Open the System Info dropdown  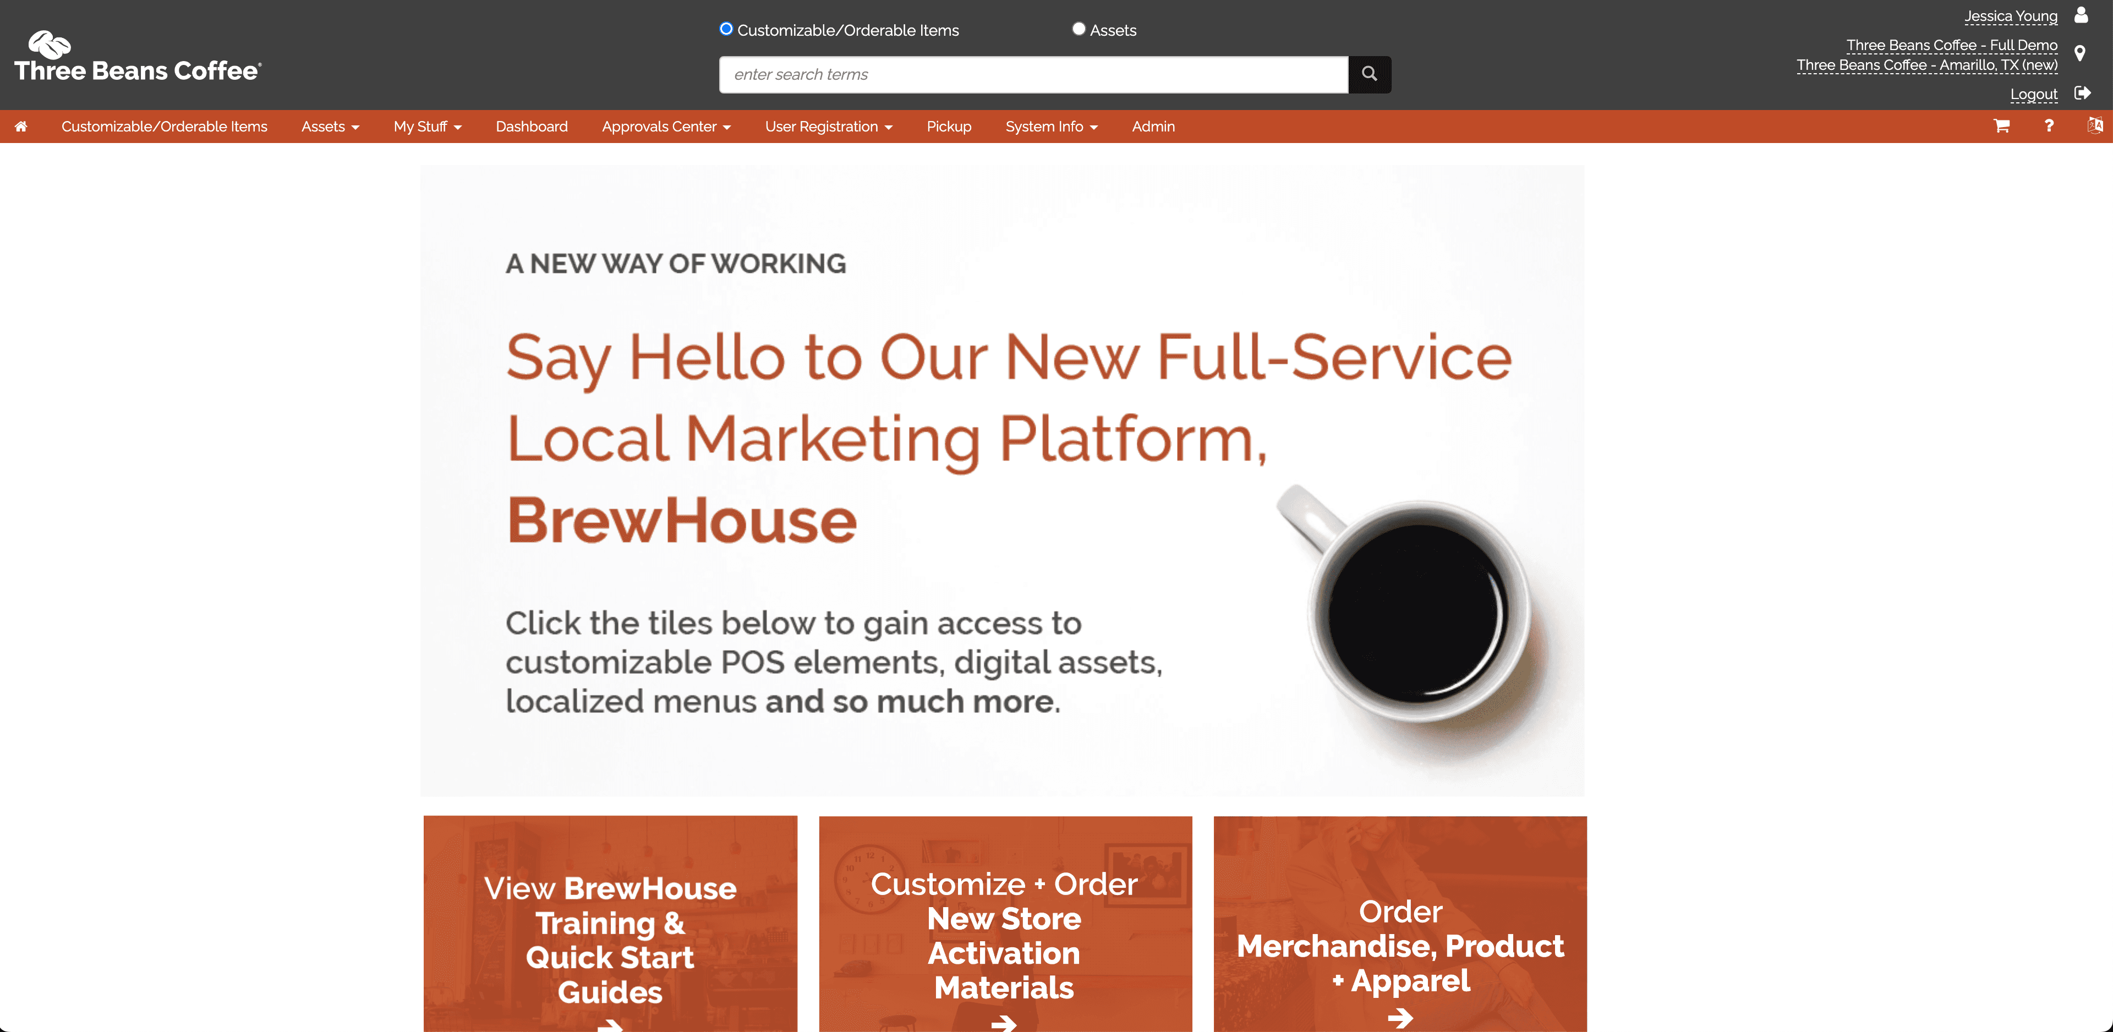click(1052, 127)
